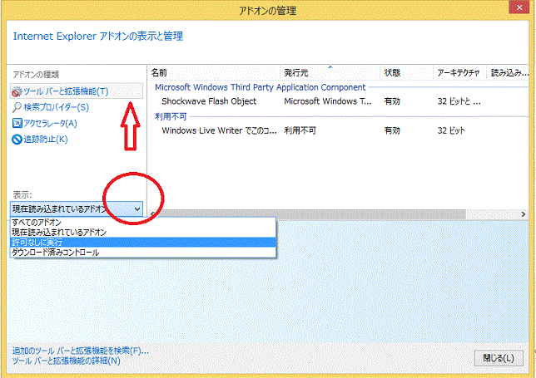Select the Windows Live Writer add-on row

click(x=339, y=130)
